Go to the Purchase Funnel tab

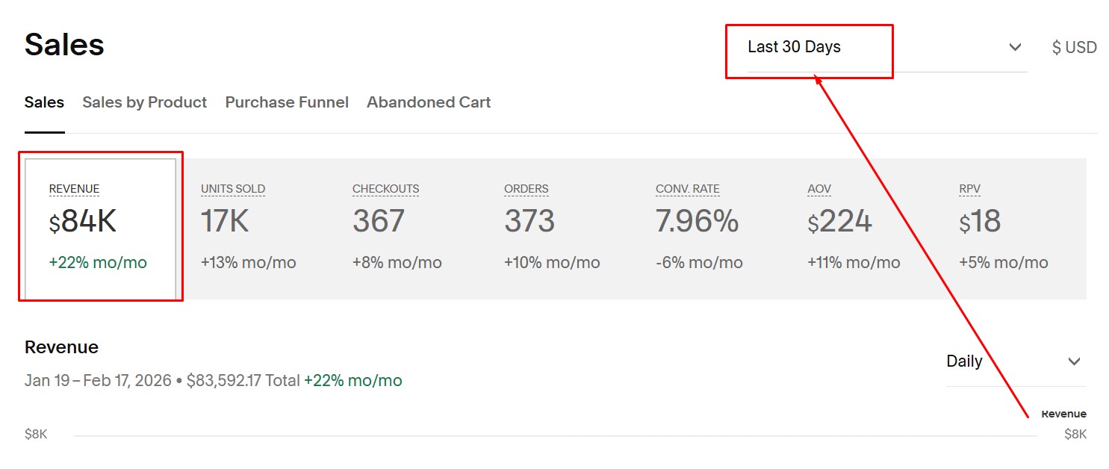point(287,102)
